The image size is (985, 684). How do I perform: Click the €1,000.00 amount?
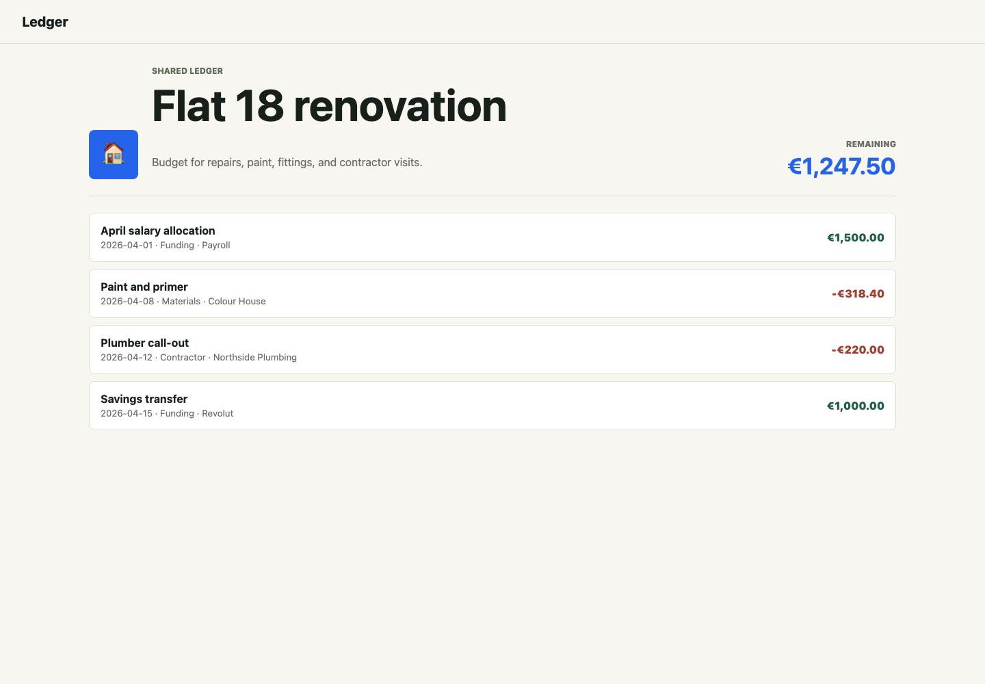856,406
